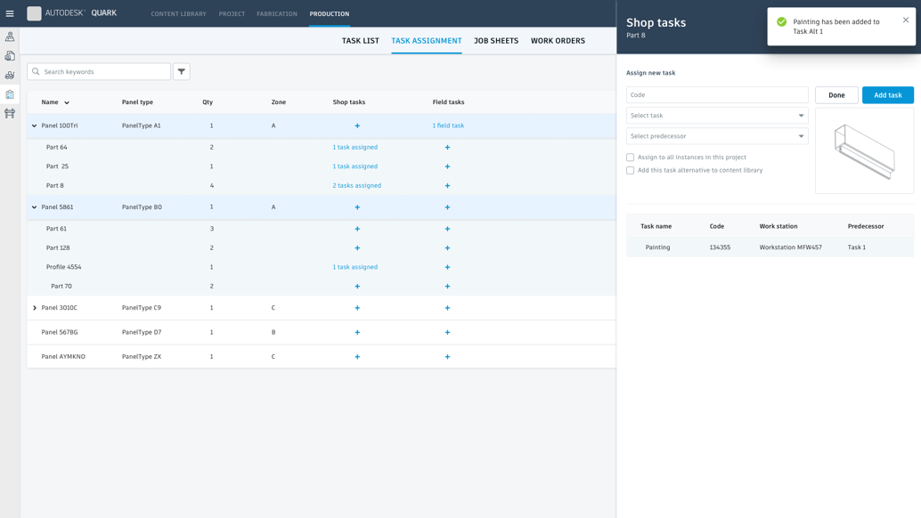This screenshot has width=921, height=518.
Task: Open the Select task dropdown
Action: [717, 116]
